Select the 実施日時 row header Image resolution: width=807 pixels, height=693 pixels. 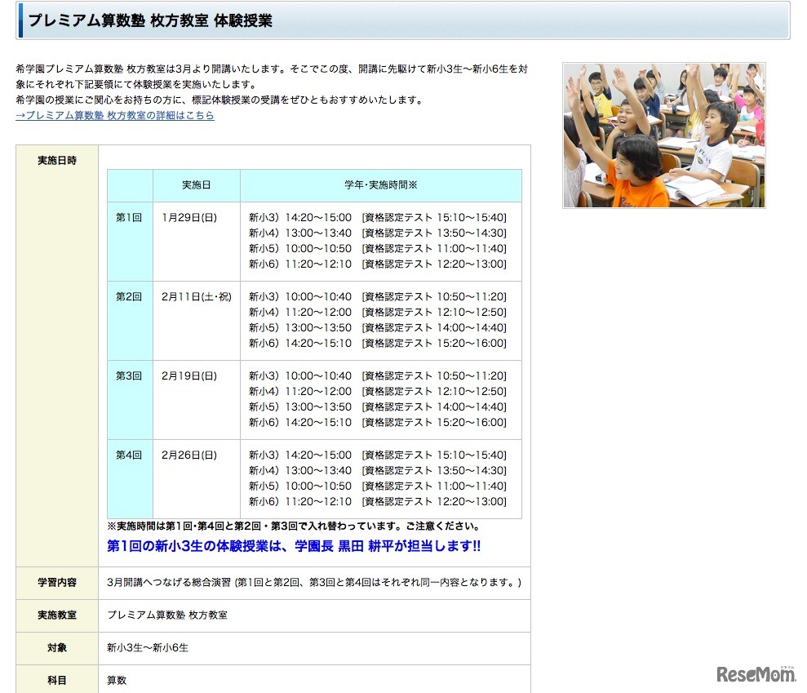point(55,161)
